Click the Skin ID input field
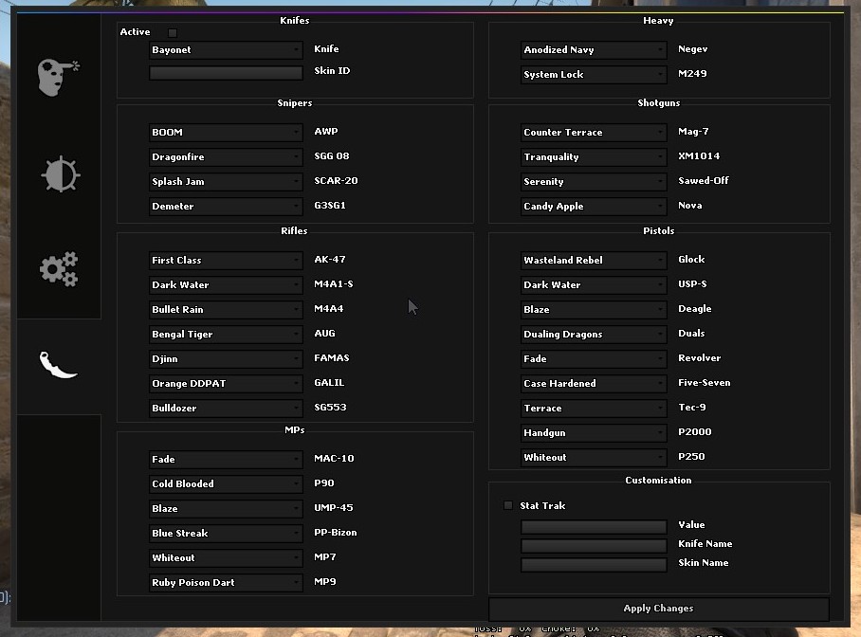 [226, 72]
